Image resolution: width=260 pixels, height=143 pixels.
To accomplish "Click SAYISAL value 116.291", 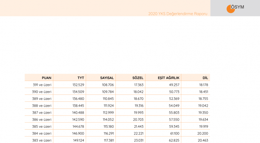I will (109, 133).
